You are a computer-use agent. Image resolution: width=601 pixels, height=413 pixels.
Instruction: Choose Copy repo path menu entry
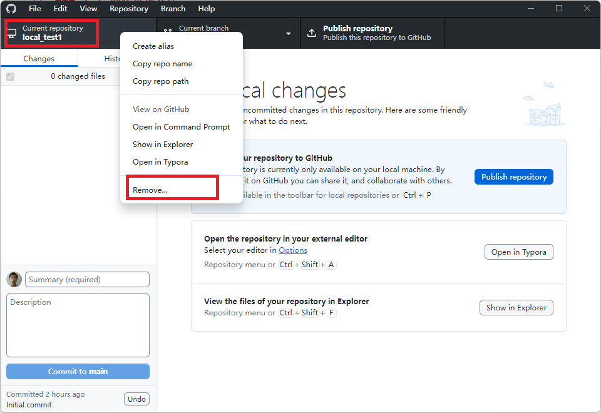[x=160, y=81]
